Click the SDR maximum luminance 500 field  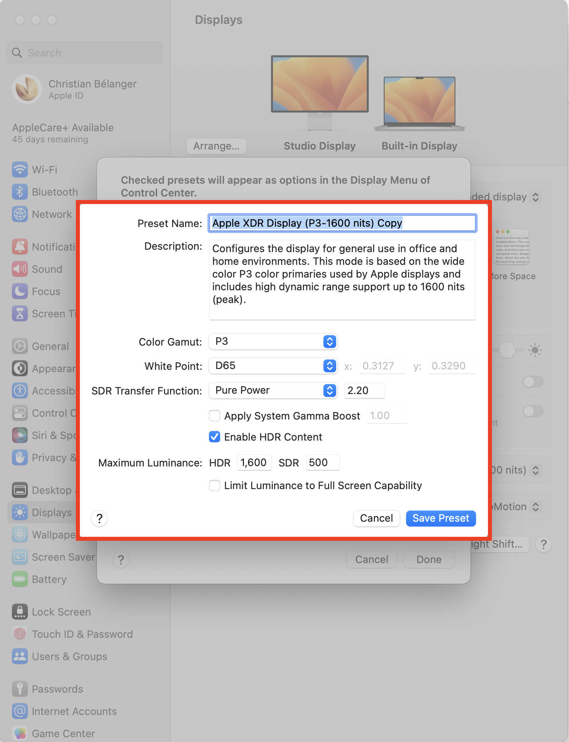tap(323, 462)
